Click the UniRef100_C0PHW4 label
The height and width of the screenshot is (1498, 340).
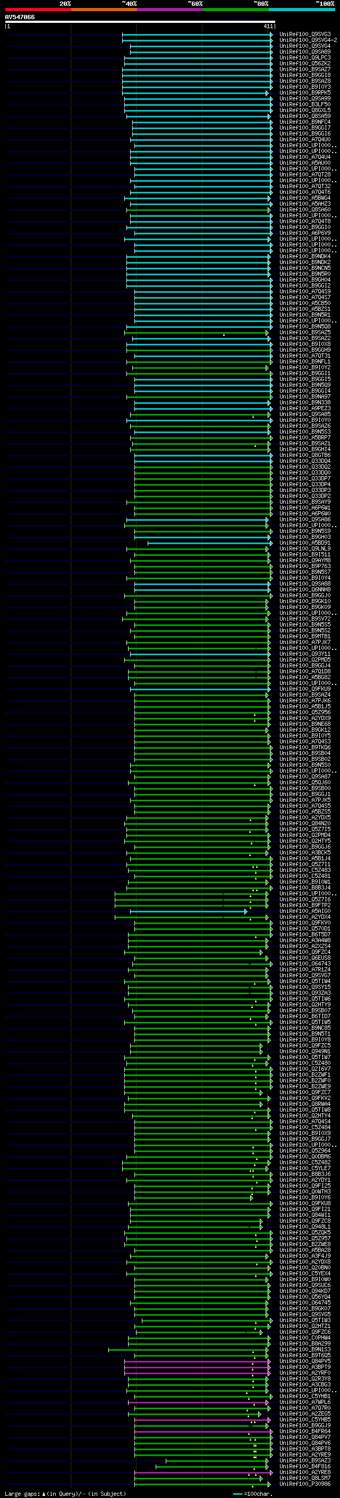(x=305, y=1338)
